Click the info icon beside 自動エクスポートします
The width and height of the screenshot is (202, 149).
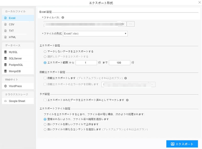pos(125,78)
